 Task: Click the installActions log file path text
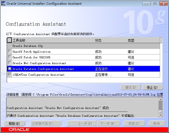tap(94, 95)
